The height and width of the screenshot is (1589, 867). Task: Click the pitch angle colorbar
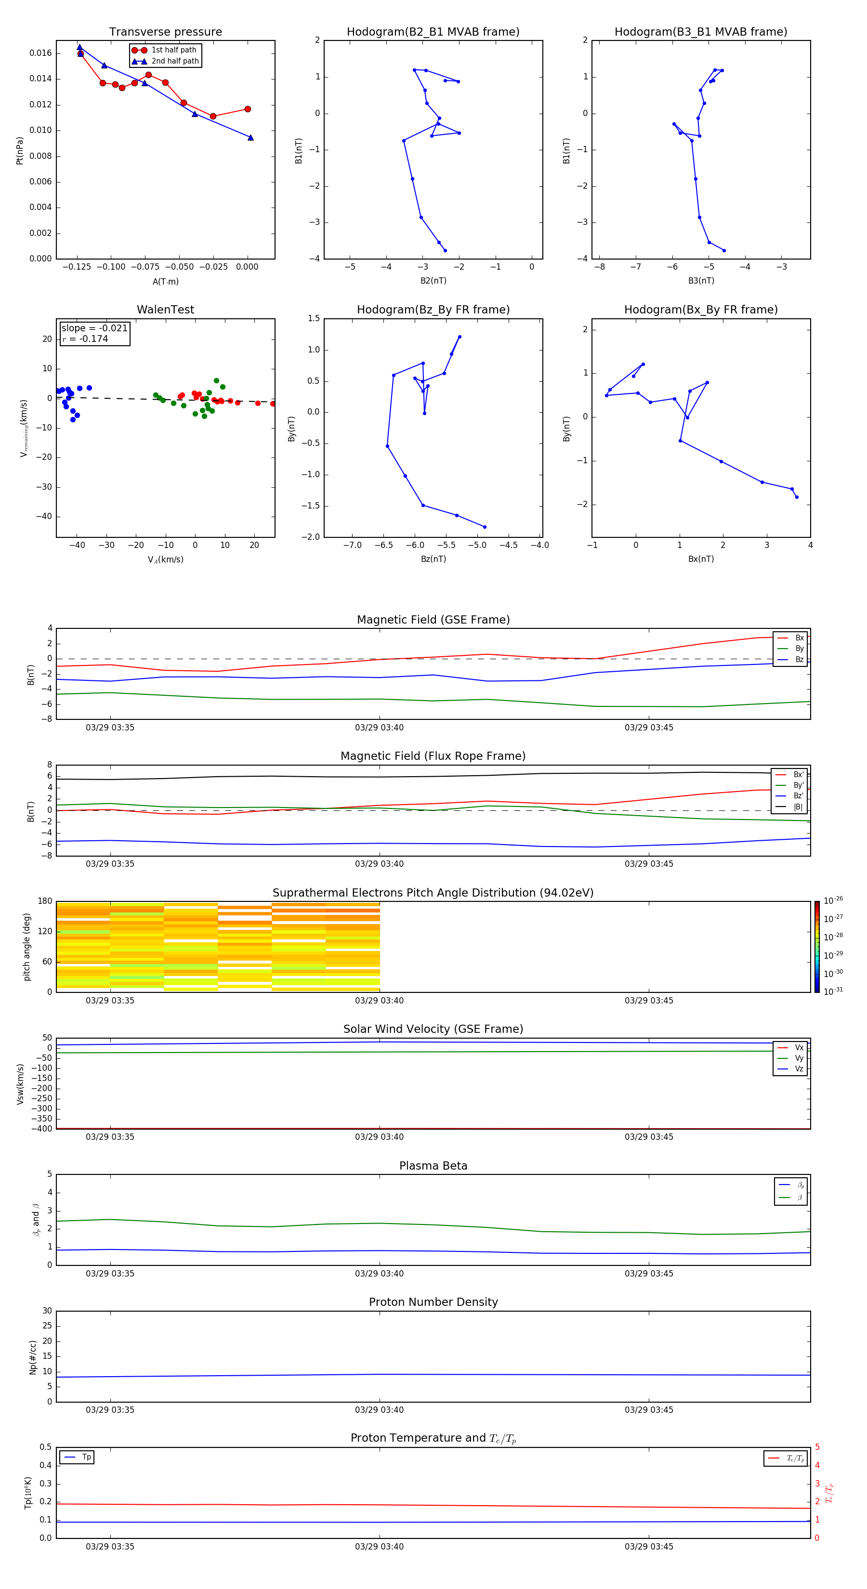point(817,946)
